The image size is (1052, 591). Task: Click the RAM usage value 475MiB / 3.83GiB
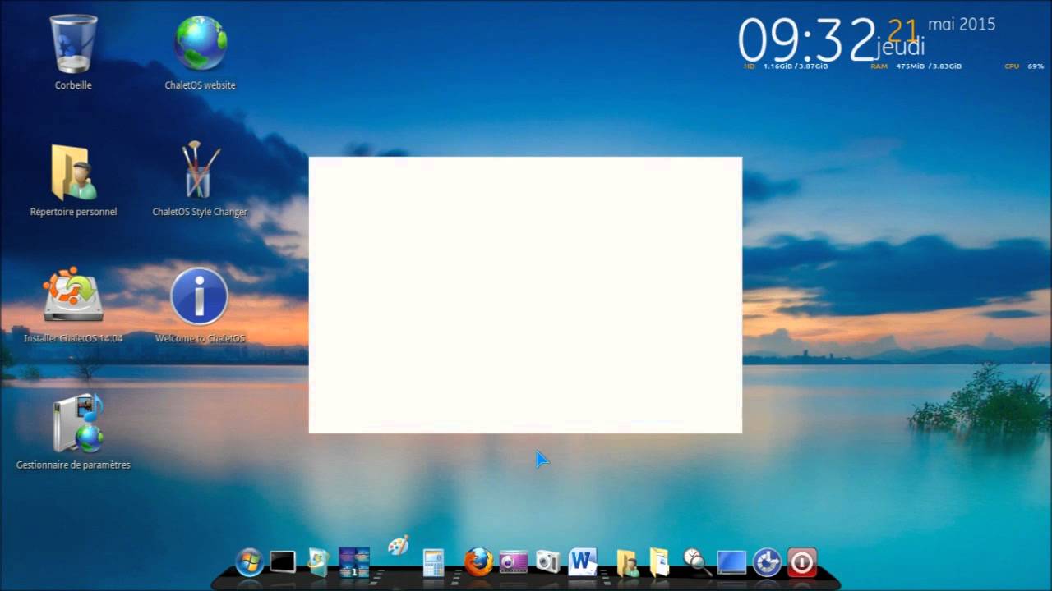pyautogui.click(x=927, y=66)
